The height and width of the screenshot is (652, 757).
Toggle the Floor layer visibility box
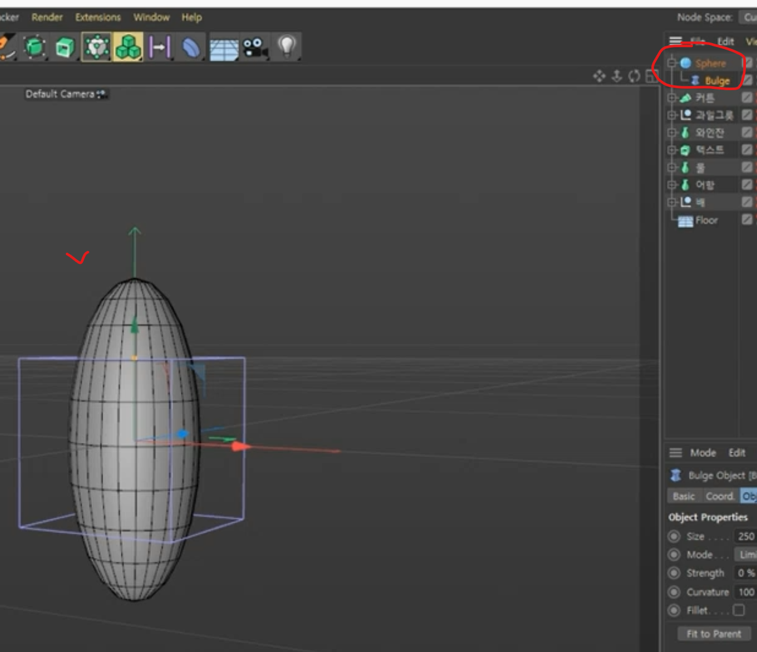point(747,220)
